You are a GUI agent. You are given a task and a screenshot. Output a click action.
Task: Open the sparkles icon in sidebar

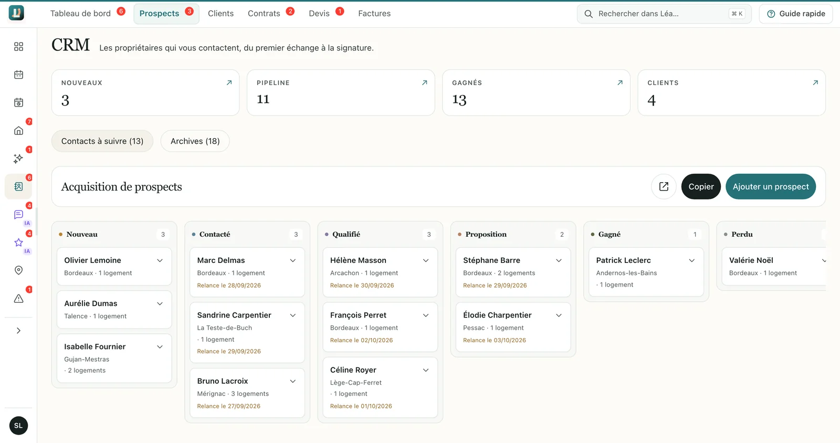18,158
